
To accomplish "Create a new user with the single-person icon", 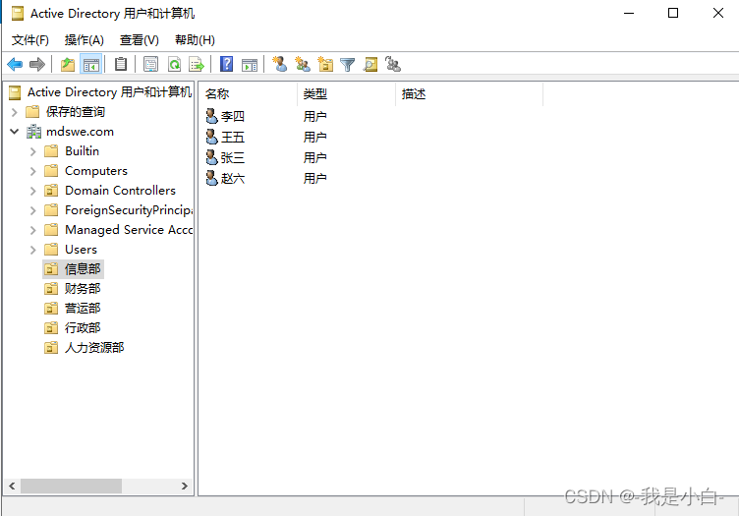I will (x=279, y=64).
